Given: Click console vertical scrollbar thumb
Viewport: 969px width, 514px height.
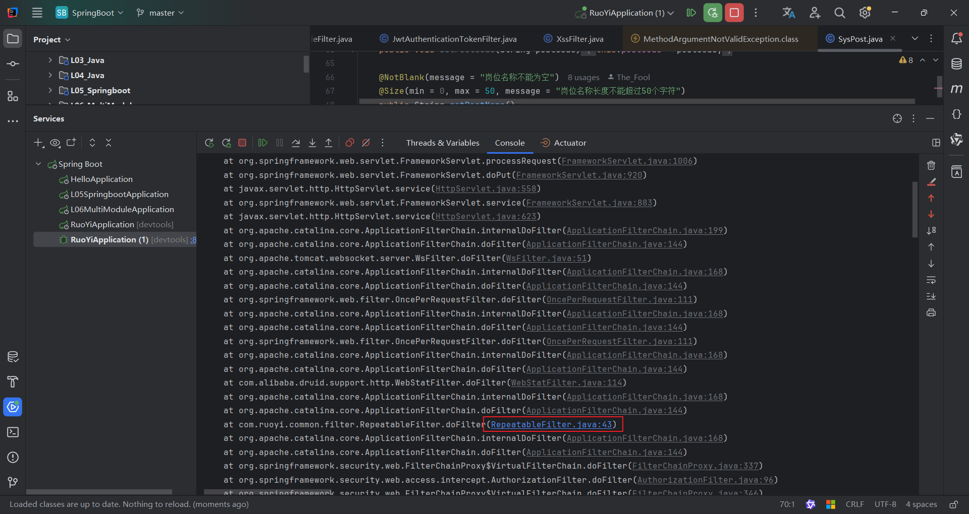Looking at the screenshot, I should tap(914, 209).
